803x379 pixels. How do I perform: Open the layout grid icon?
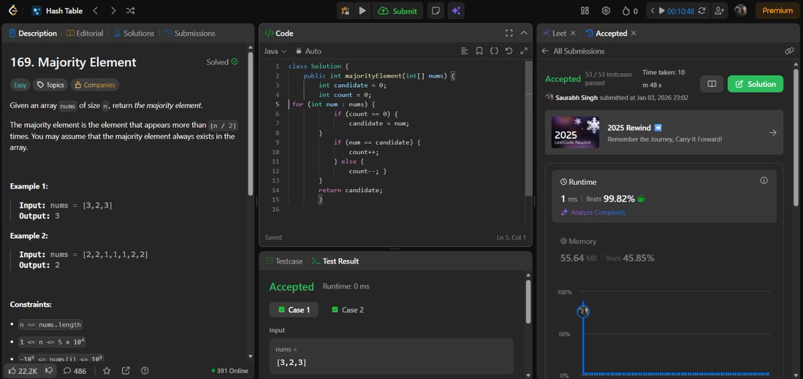(x=585, y=11)
